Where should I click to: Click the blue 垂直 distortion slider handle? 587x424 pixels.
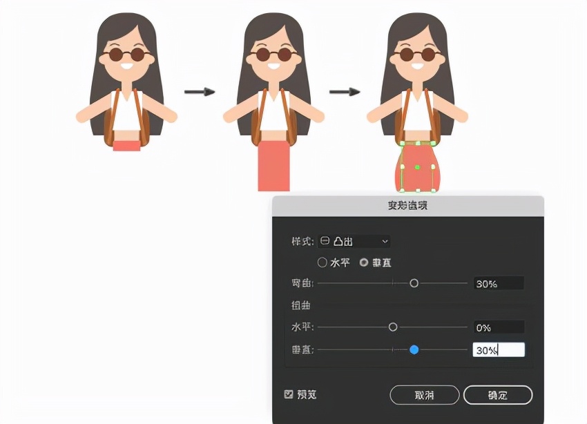pyautogui.click(x=415, y=350)
